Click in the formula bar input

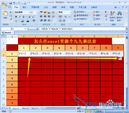coord(82,29)
